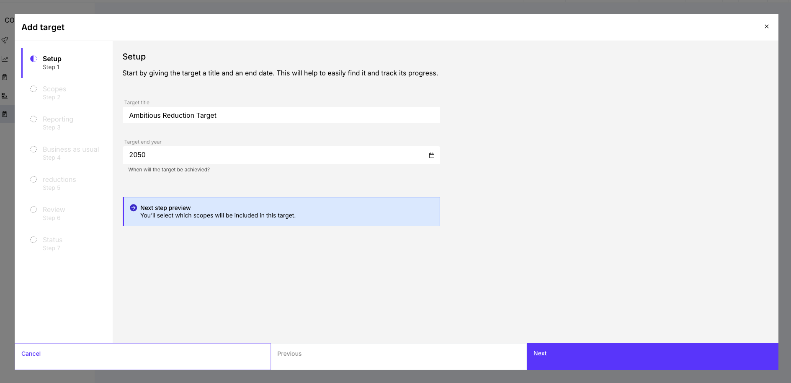Click the Previous button
The height and width of the screenshot is (383, 791).
pyautogui.click(x=289, y=354)
